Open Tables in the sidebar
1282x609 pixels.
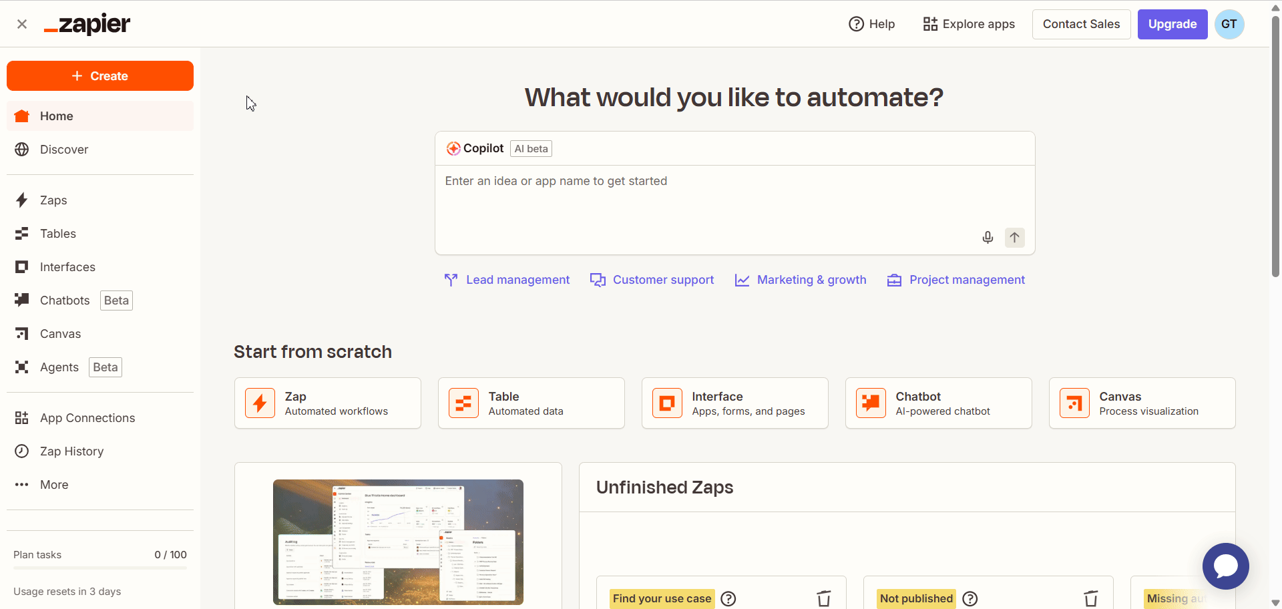pos(100,234)
